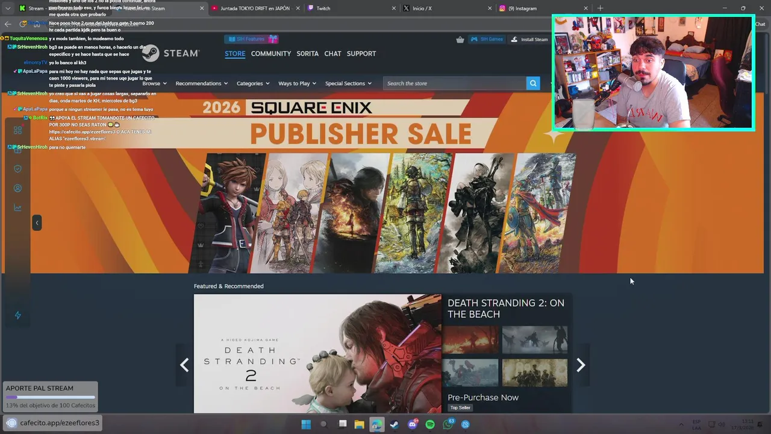771x434 pixels.
Task: Click the Pre-Purchase Now text
Action: (x=483, y=397)
